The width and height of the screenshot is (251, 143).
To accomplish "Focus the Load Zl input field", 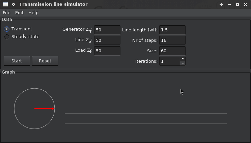I will 107,51.
